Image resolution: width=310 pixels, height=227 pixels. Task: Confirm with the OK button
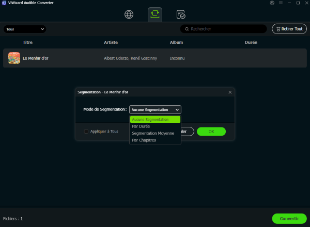211,132
